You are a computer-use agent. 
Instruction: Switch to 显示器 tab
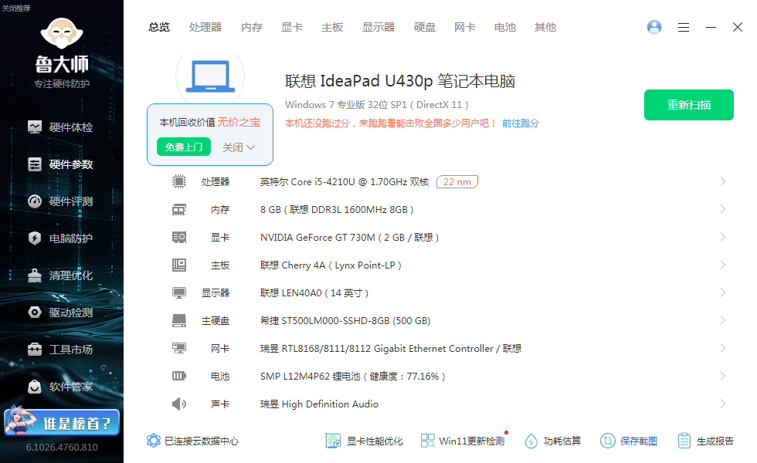(378, 28)
